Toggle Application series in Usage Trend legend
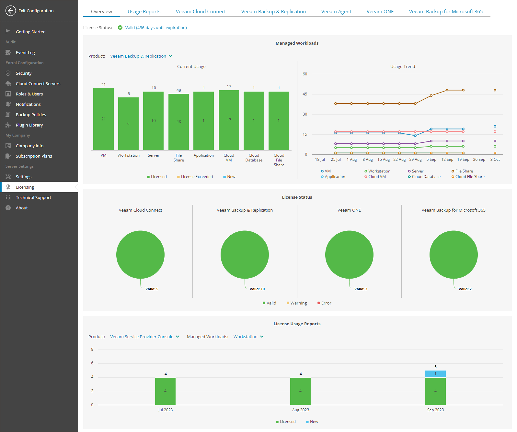The image size is (517, 432). click(x=333, y=177)
